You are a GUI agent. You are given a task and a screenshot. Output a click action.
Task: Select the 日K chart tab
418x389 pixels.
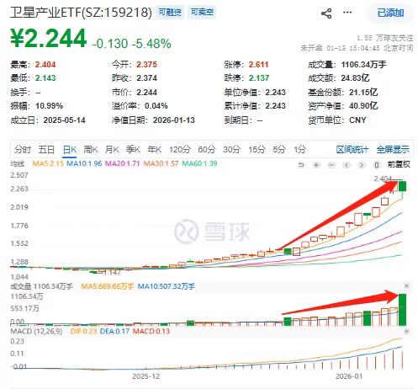coord(70,149)
